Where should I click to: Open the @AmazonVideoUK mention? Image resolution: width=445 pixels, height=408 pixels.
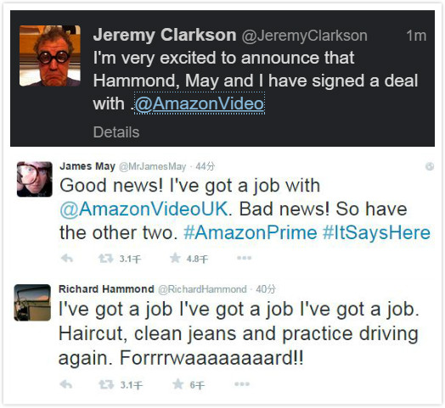pyautogui.click(x=144, y=210)
